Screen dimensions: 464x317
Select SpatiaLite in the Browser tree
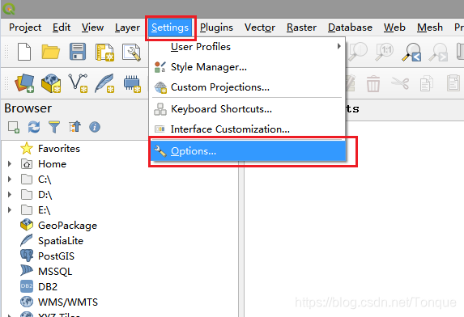coord(61,241)
